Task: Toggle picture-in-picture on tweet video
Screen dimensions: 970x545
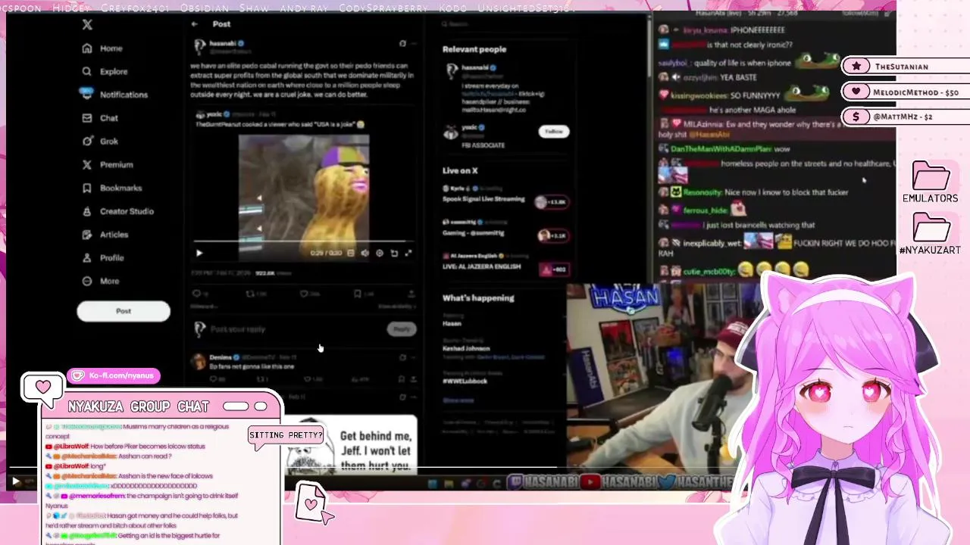Action: 394,254
